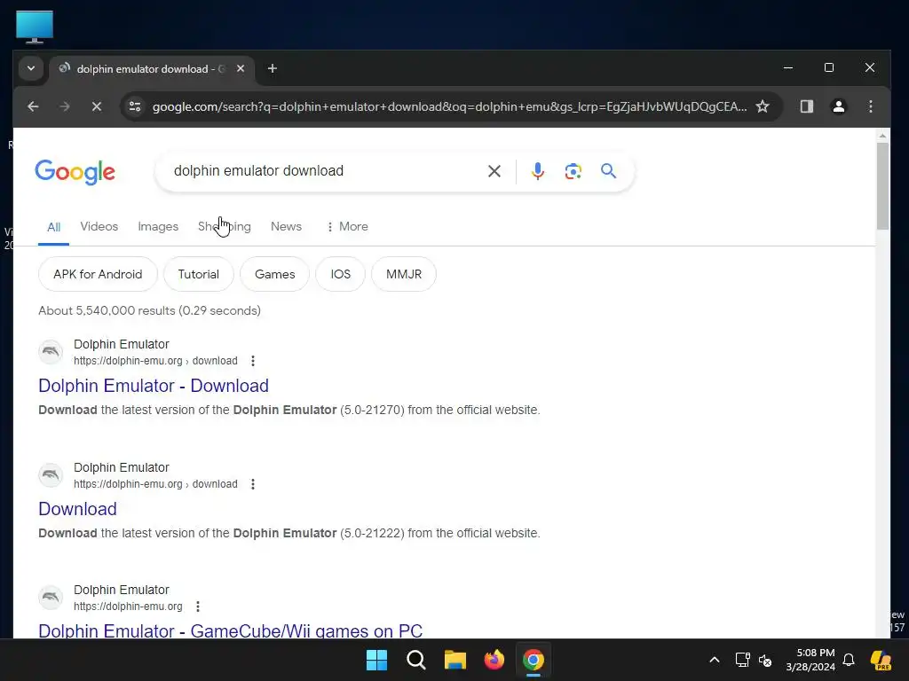The width and height of the screenshot is (909, 681).
Task: Click the Google logo
Action: coord(75,171)
